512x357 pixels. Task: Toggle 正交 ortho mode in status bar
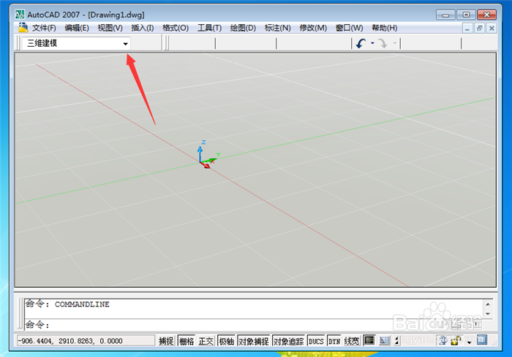pos(206,341)
